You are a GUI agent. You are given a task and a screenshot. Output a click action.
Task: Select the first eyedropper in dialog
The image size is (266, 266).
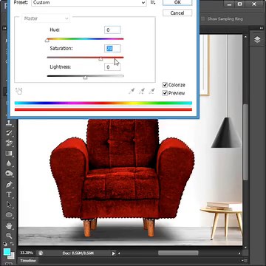132,91
